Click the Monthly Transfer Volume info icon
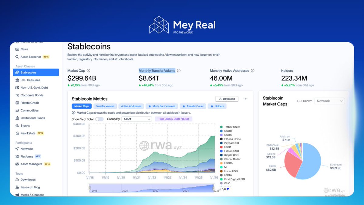The width and height of the screenshot is (364, 205). (179, 71)
